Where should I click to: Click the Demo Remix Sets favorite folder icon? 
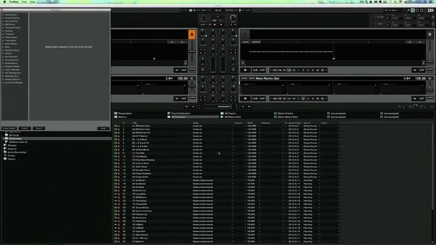tap(275, 117)
